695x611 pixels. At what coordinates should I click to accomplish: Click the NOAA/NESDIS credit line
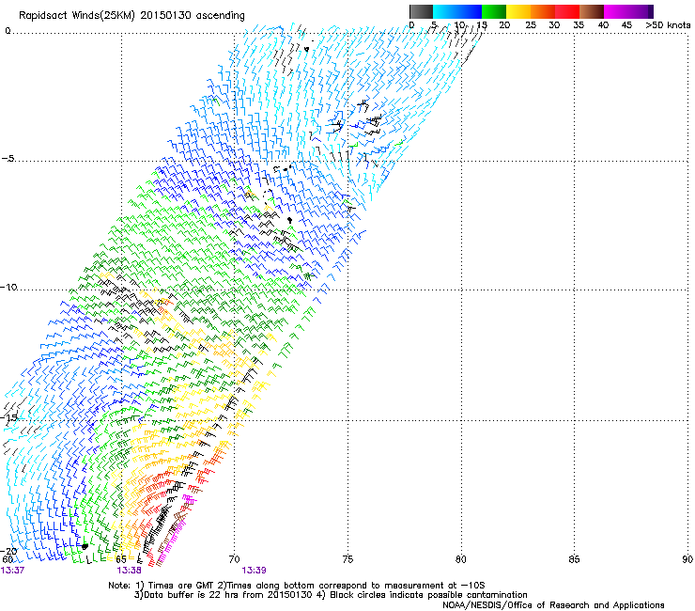coord(553,605)
